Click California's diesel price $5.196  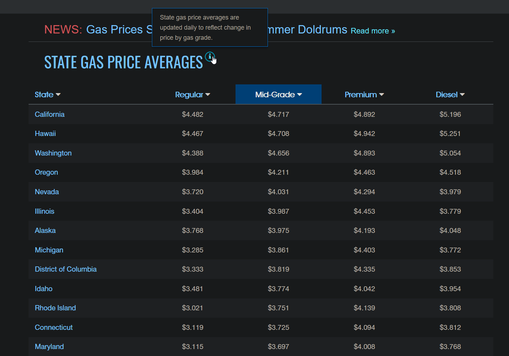[450, 114]
